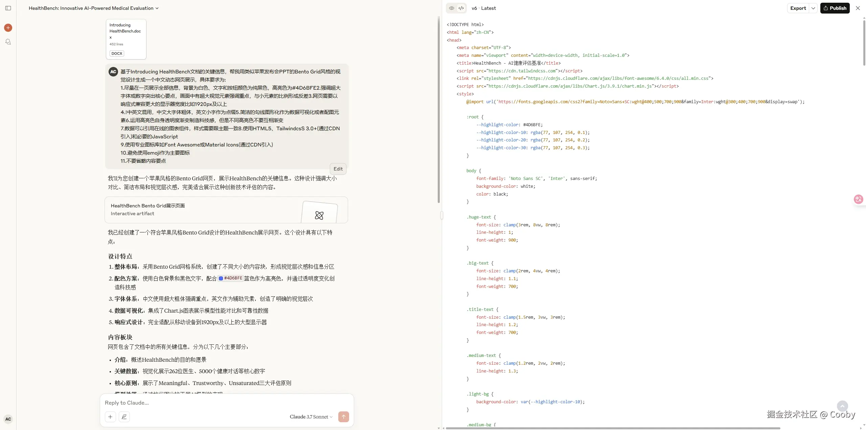The width and height of the screenshot is (866, 430).
Task: Collapse the left sidebar
Action: (8, 8)
